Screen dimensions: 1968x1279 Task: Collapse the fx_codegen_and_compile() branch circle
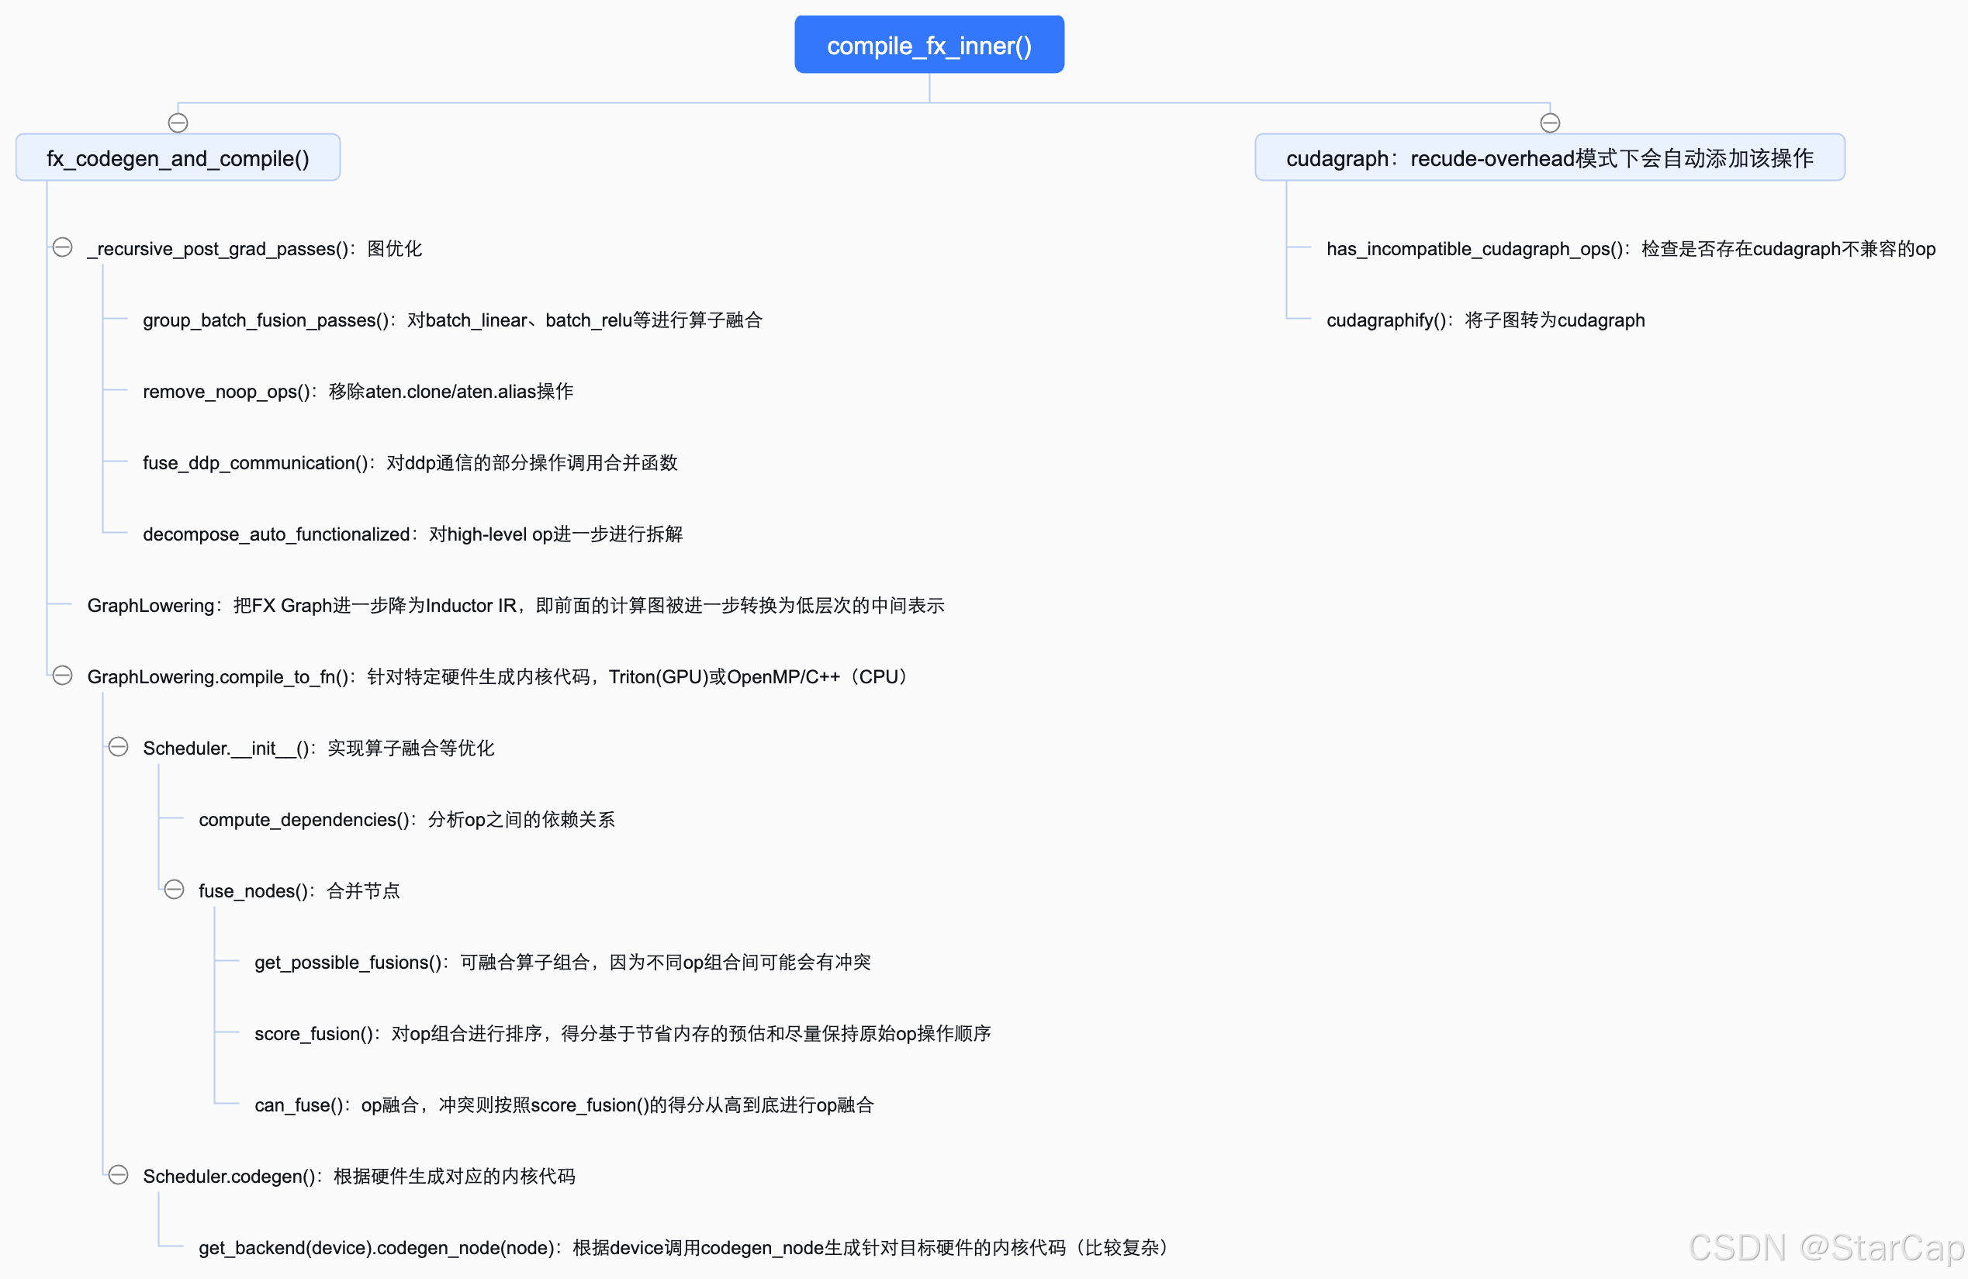pos(178,123)
